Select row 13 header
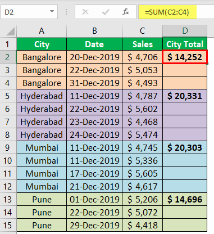 click(8, 200)
